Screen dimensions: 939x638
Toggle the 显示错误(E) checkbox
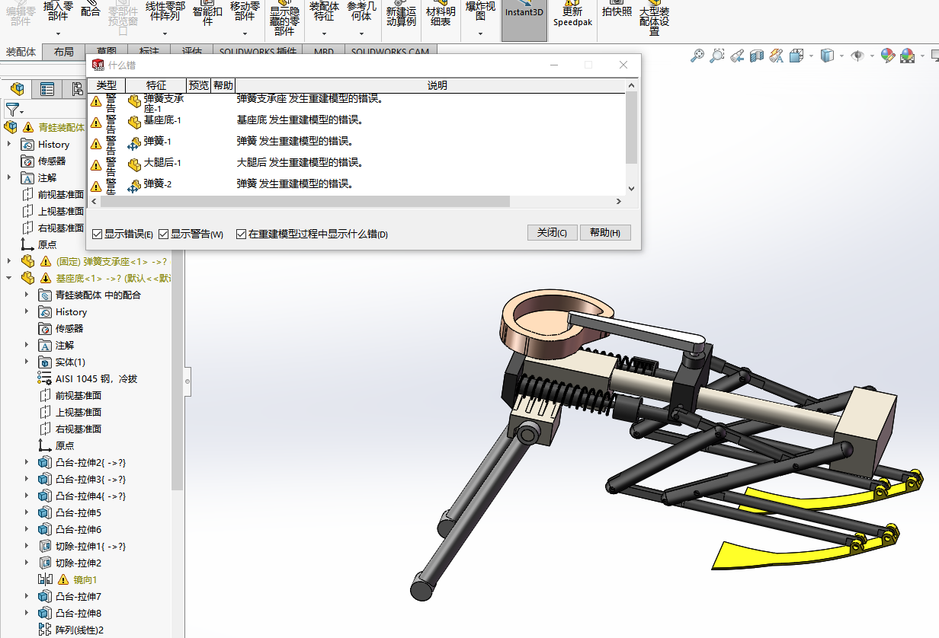tap(97, 234)
